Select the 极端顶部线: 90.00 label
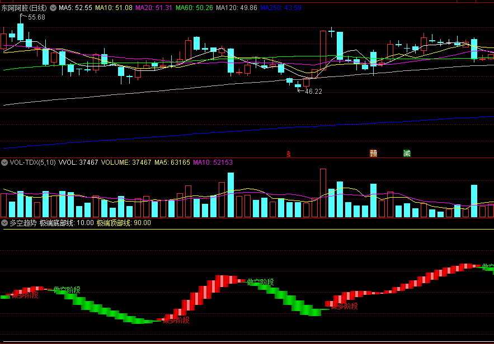The height and width of the screenshot is (344, 494). coord(124,223)
